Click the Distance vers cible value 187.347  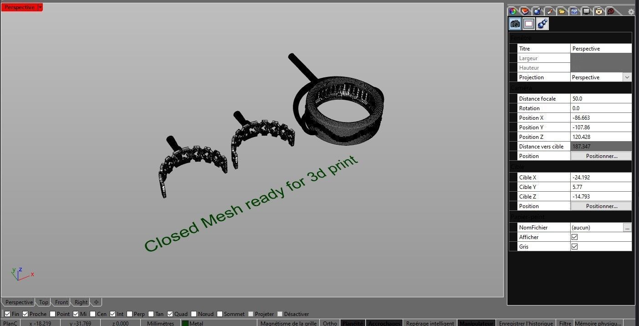tap(601, 147)
